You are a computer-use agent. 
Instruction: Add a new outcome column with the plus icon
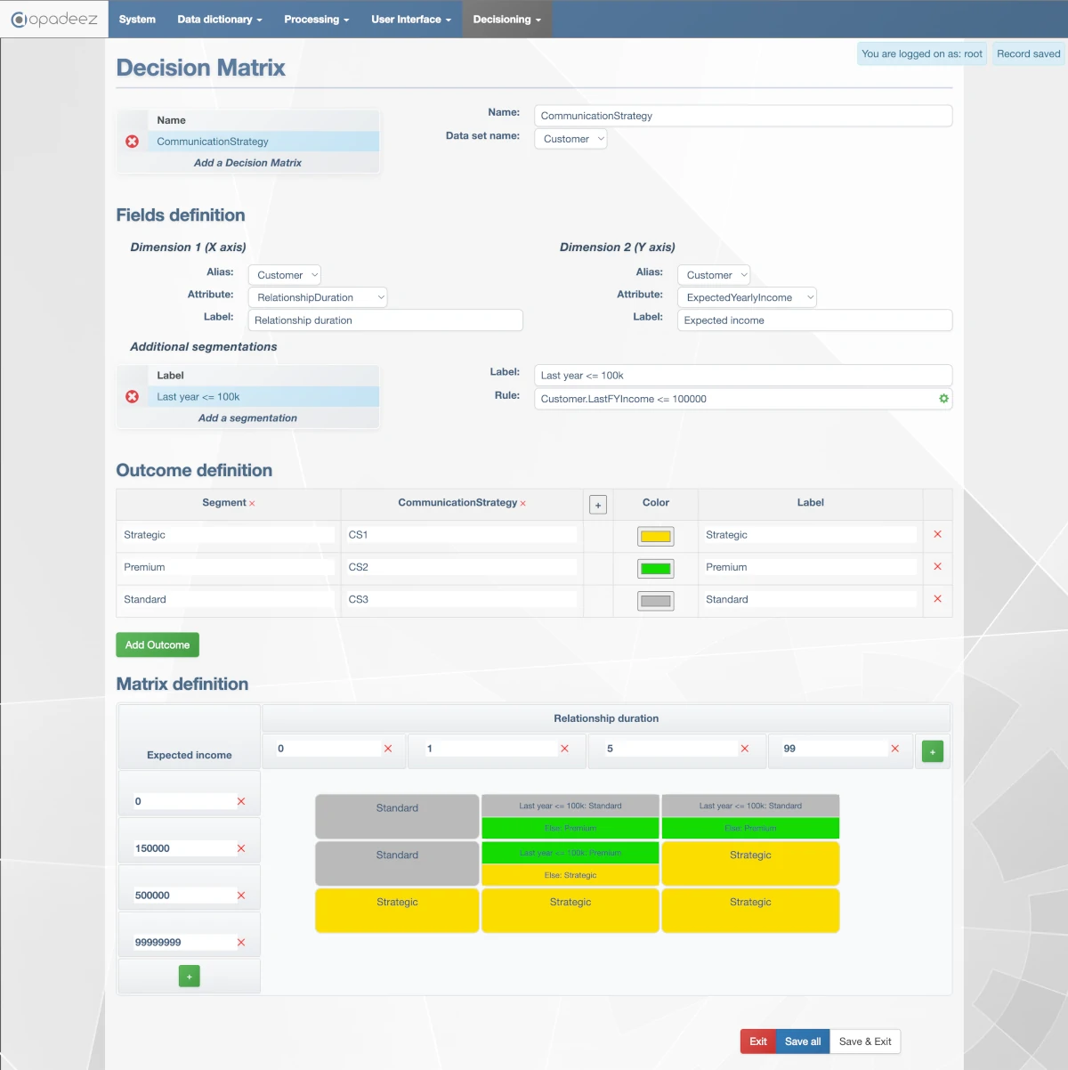pos(597,504)
